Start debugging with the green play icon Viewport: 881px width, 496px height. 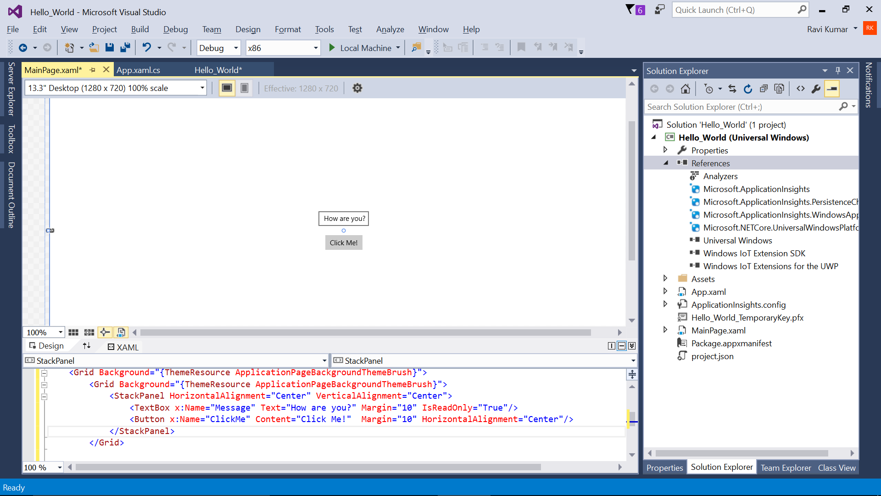(332, 48)
